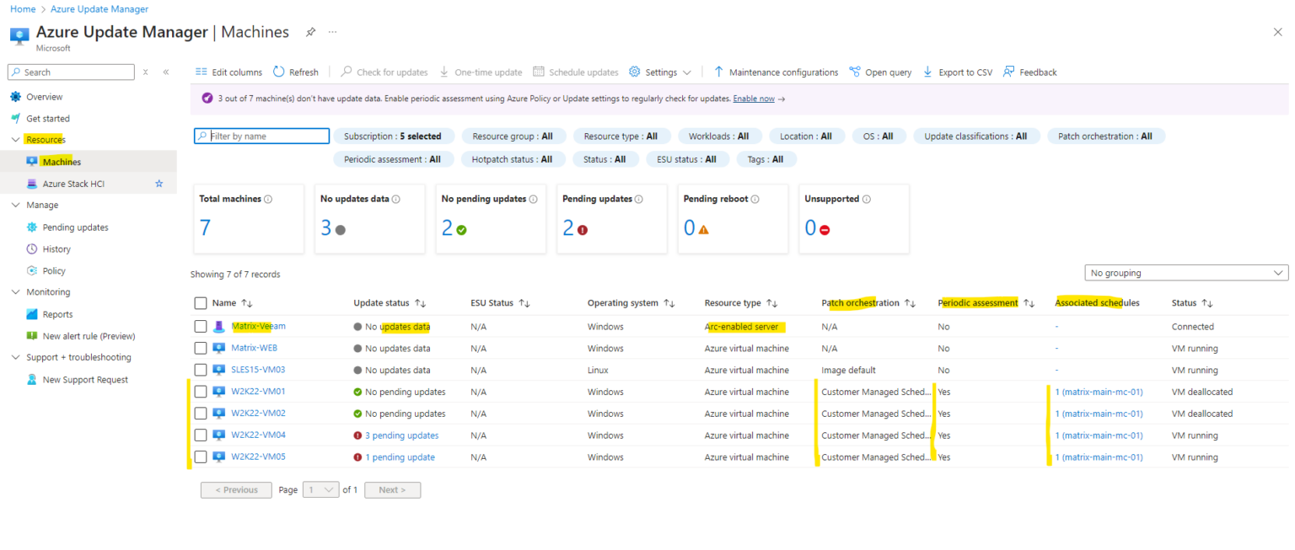
Task: Refresh the machines list
Action: [x=296, y=72]
